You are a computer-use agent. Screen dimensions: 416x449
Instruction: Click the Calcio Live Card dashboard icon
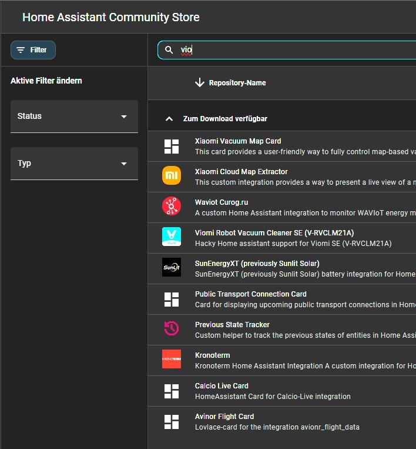[172, 391]
